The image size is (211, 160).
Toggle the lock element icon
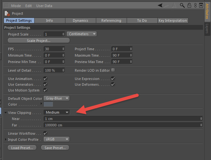[189, 5]
